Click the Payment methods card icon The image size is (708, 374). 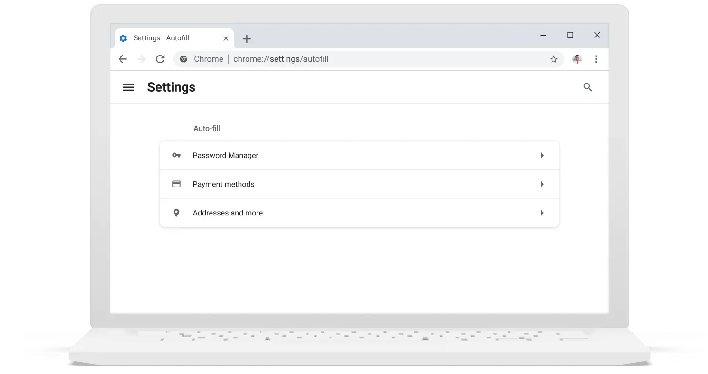(x=176, y=184)
